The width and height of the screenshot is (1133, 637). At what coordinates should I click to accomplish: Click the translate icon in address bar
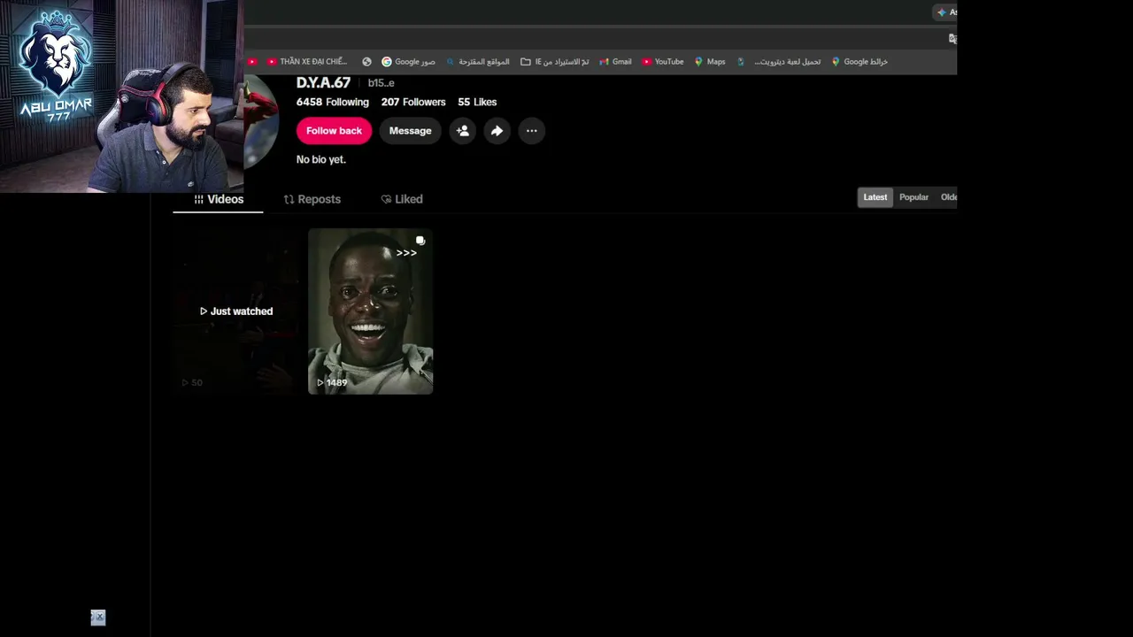tap(952, 39)
